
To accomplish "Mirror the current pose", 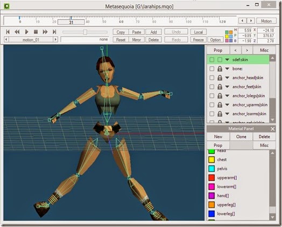I will pyautogui.click(x=137, y=40).
